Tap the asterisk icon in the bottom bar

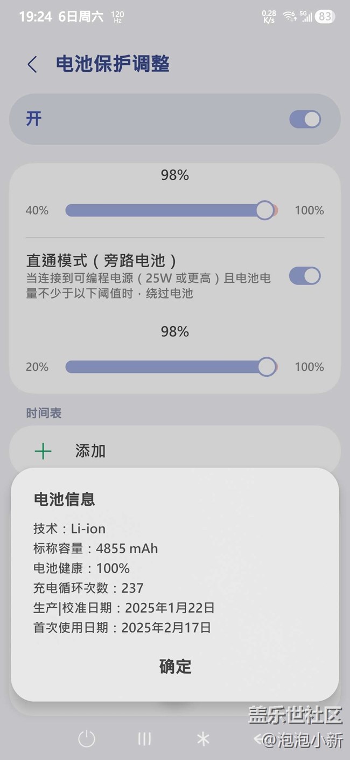tap(203, 739)
